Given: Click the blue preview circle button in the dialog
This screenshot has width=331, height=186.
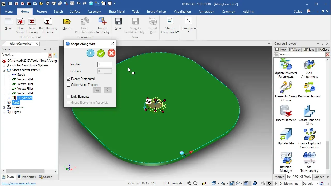Looking at the screenshot, I should (x=91, y=53).
